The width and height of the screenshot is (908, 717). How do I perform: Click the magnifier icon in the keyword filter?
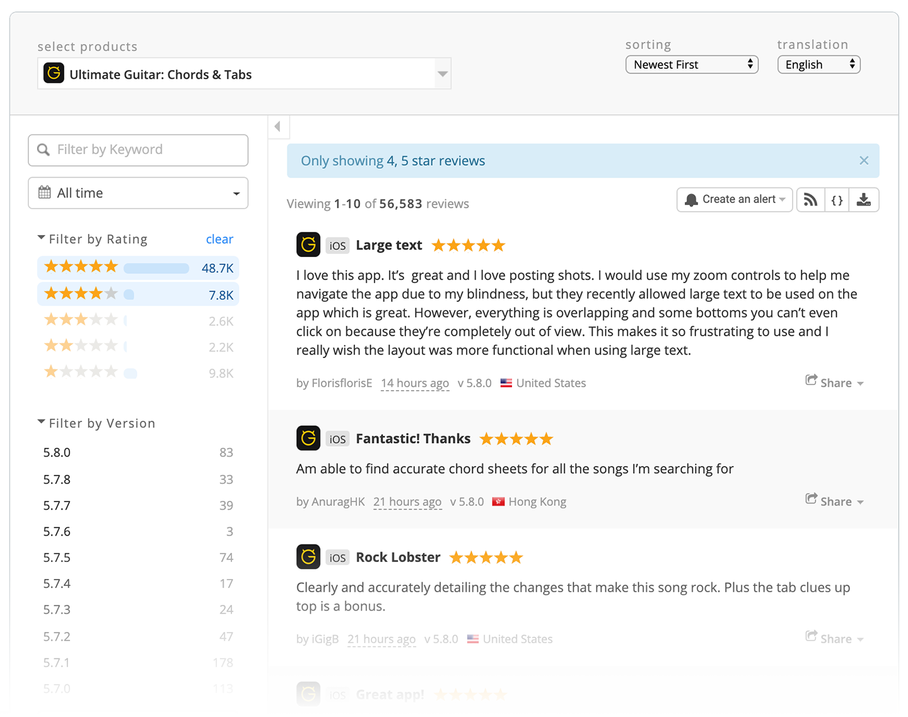tap(44, 150)
